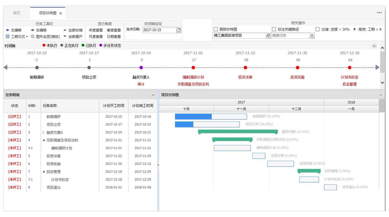Collapse the task detail panel with double-arrow icon
The image size is (389, 217).
[153, 95]
